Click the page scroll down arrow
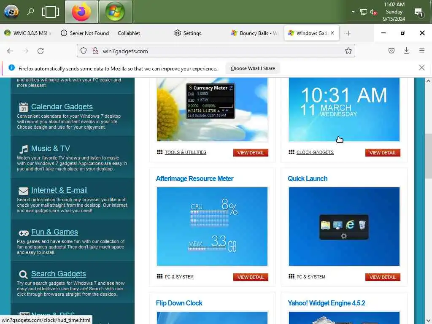Screen dimensions: 432x324 428,321
